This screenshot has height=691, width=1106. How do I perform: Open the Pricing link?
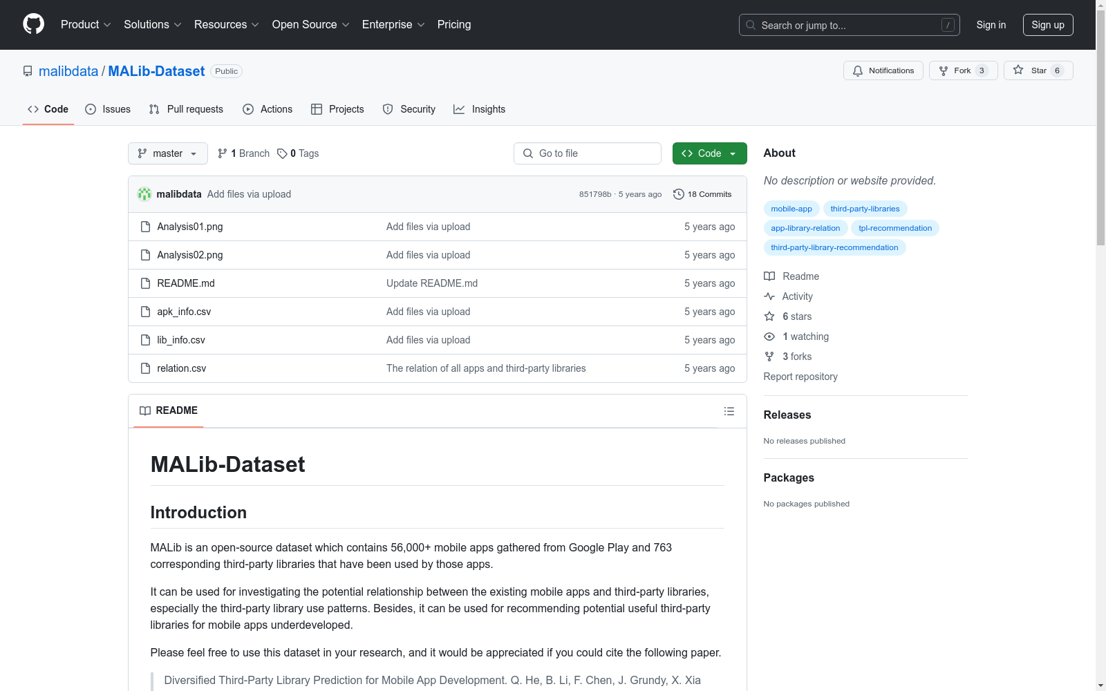coord(454,24)
